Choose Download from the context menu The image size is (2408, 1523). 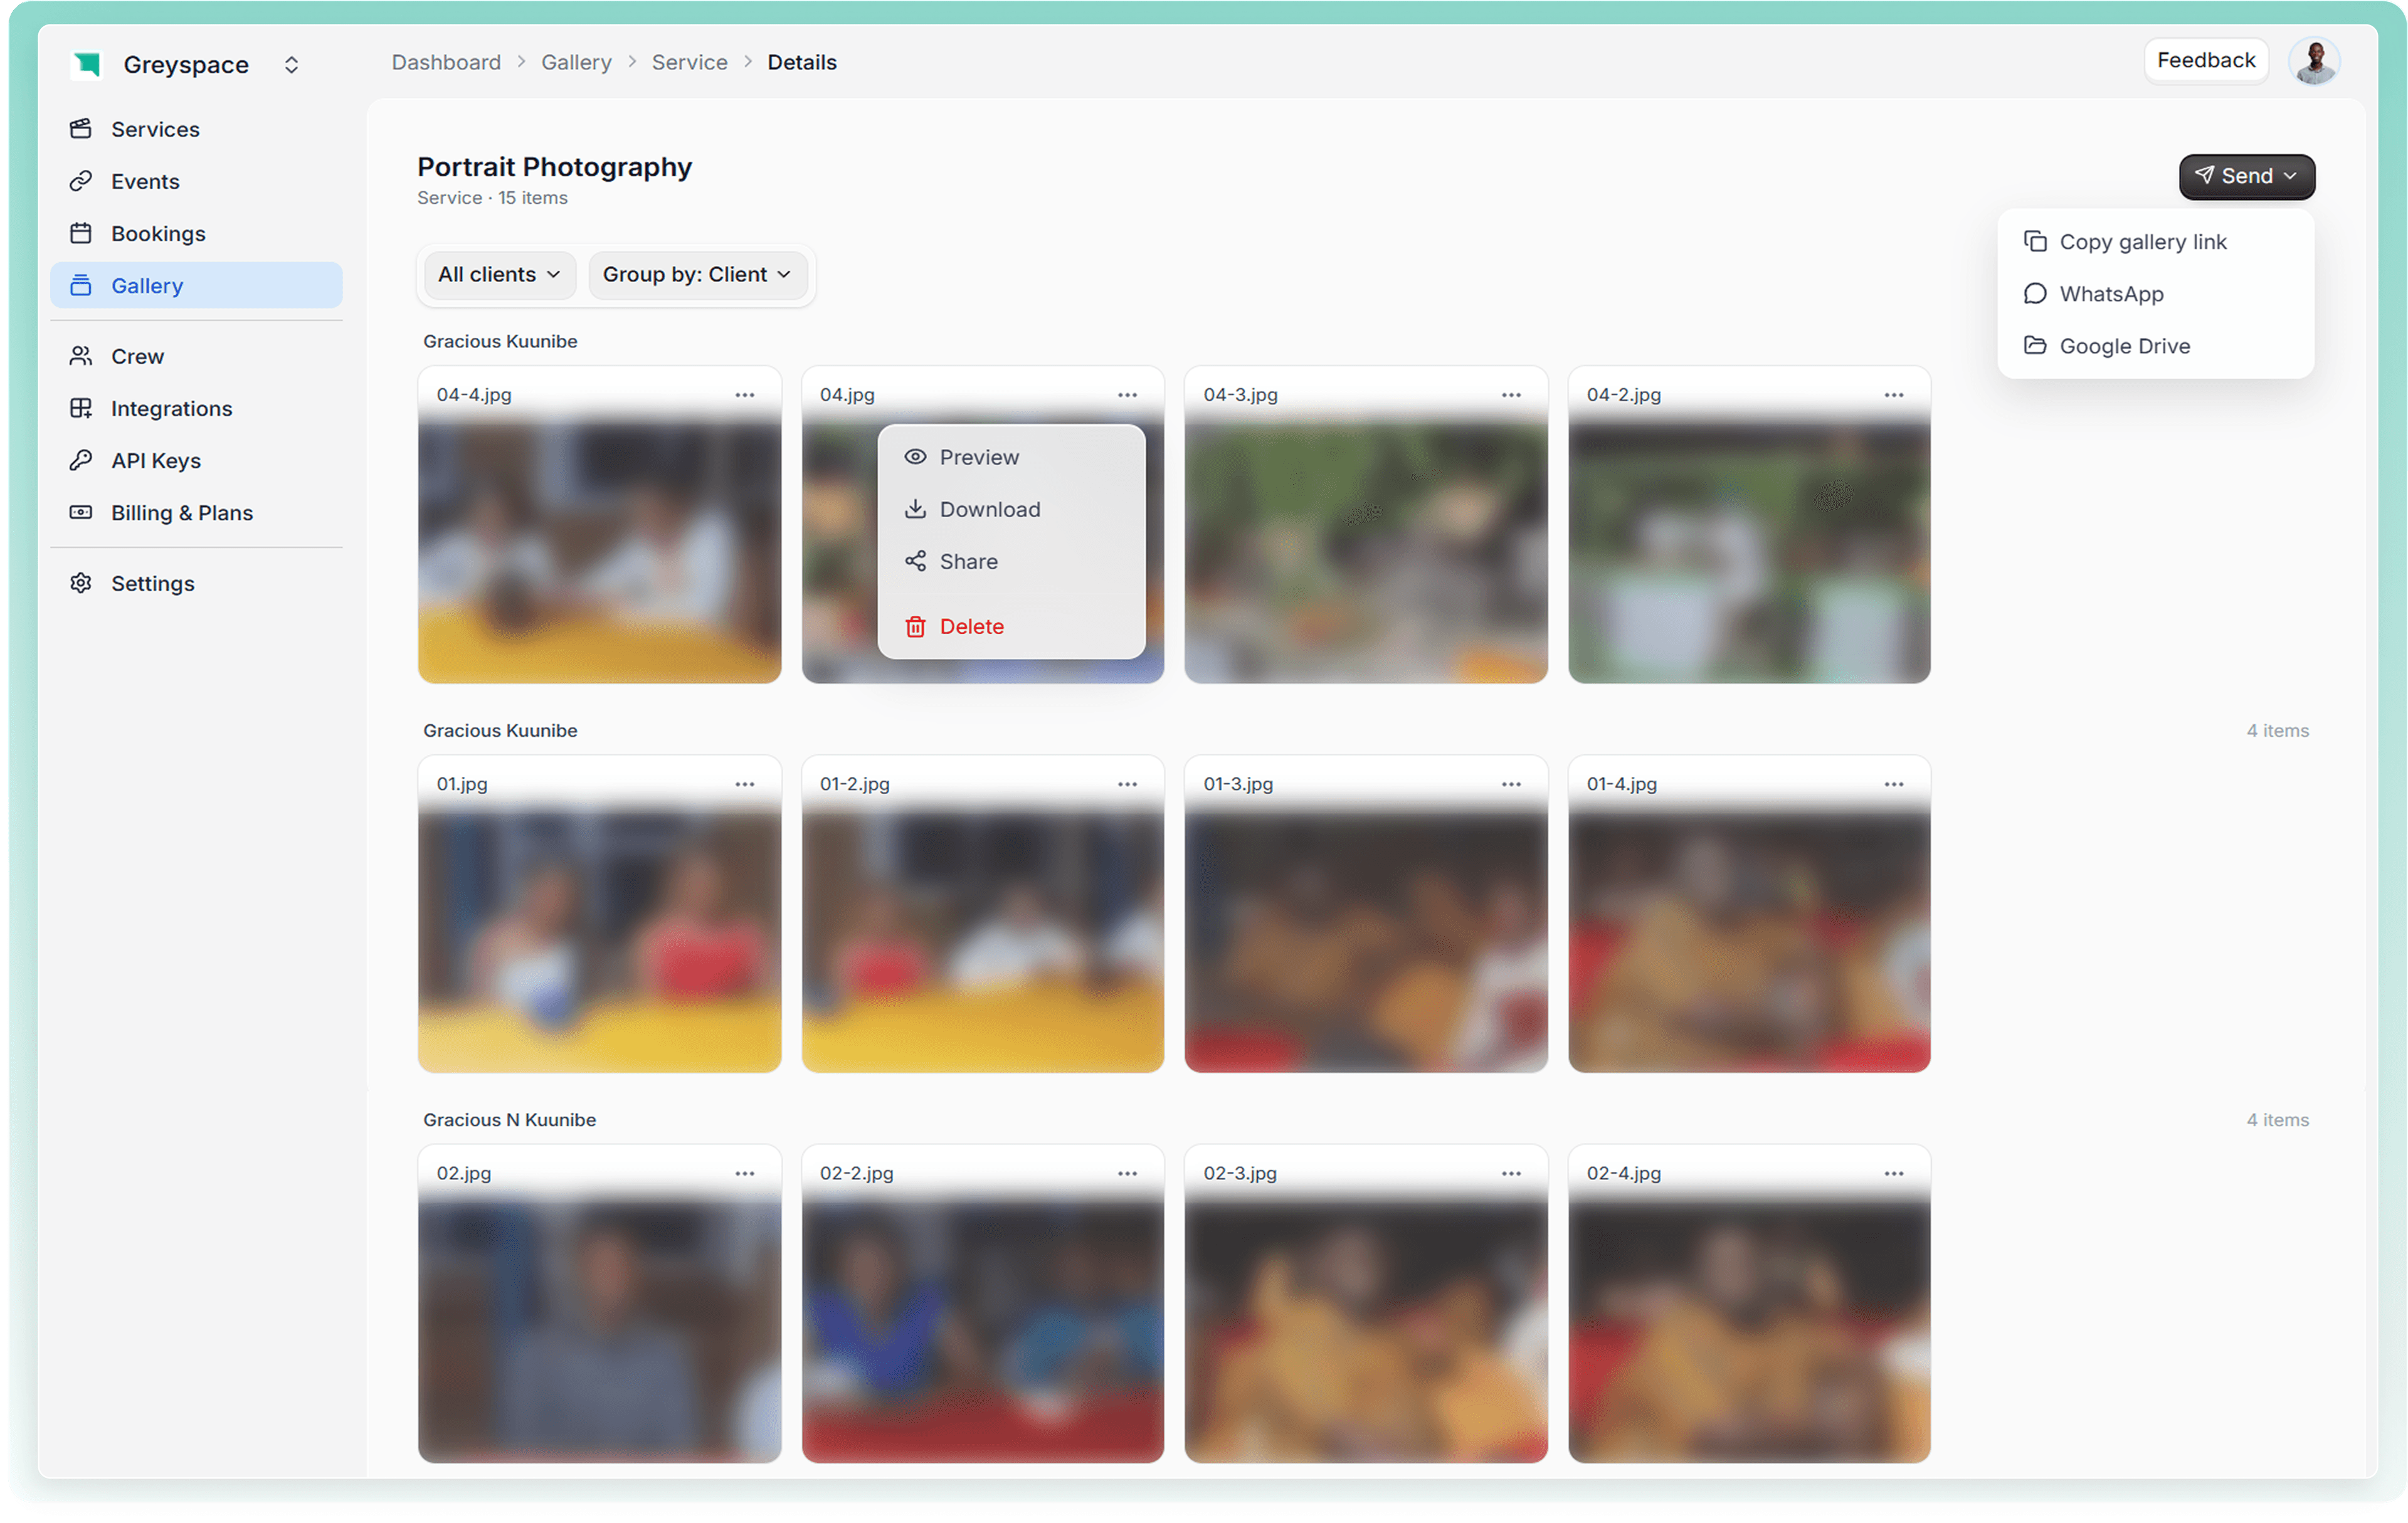point(989,509)
